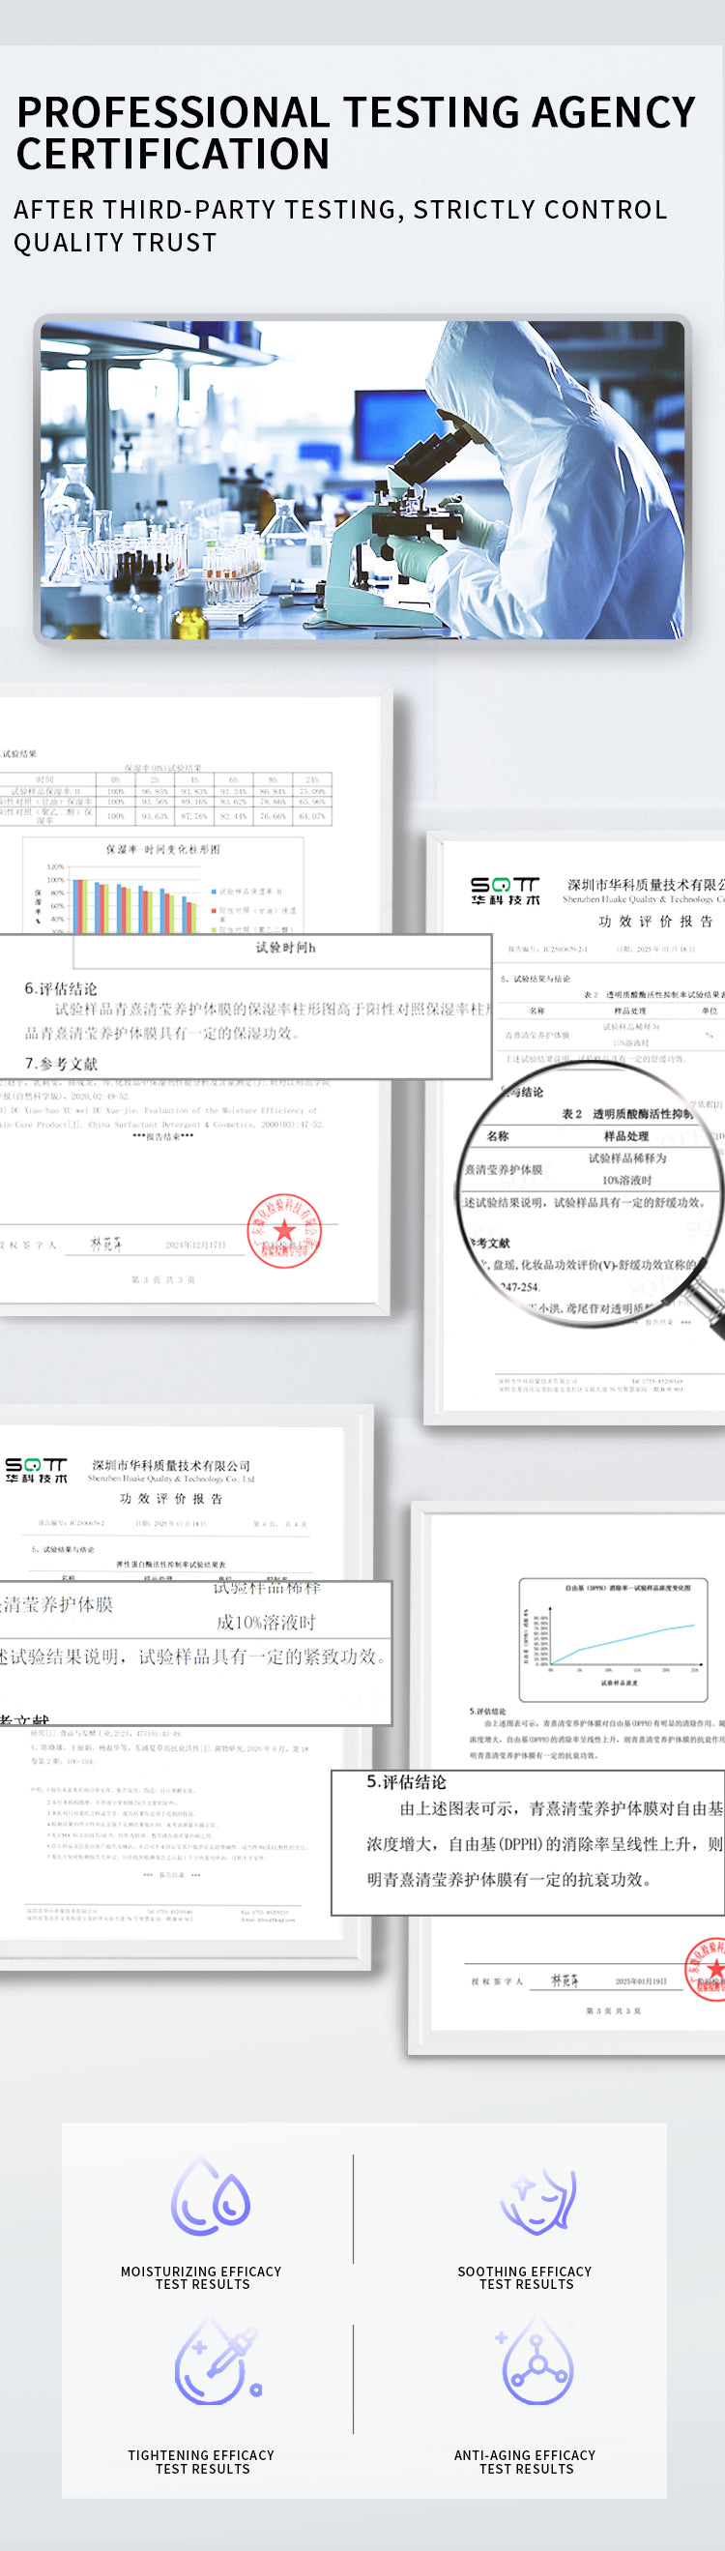Viewport: 725px width, 2551px height.
Task: Open the laboratory microscope photo
Action: [x=362, y=480]
